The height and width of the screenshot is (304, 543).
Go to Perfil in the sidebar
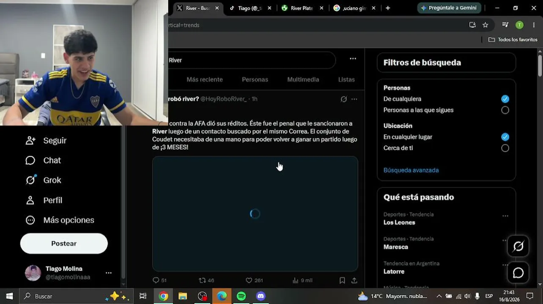(x=44, y=200)
